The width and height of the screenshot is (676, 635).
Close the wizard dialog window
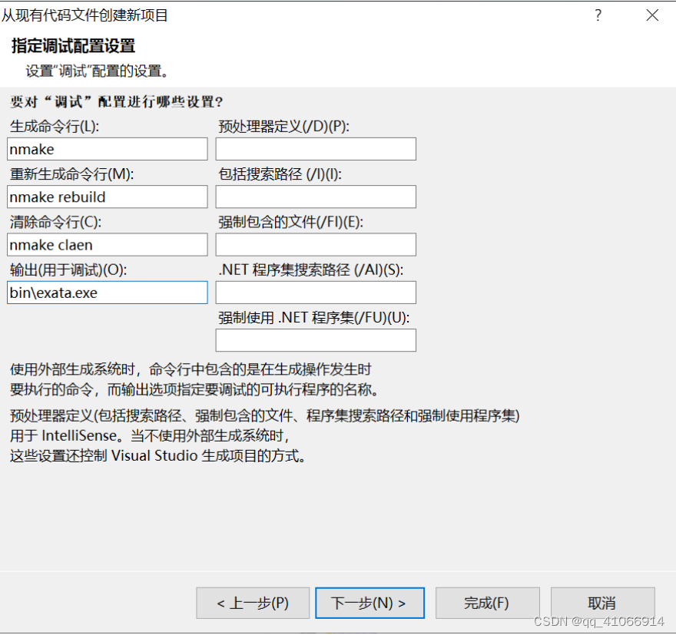coord(652,15)
